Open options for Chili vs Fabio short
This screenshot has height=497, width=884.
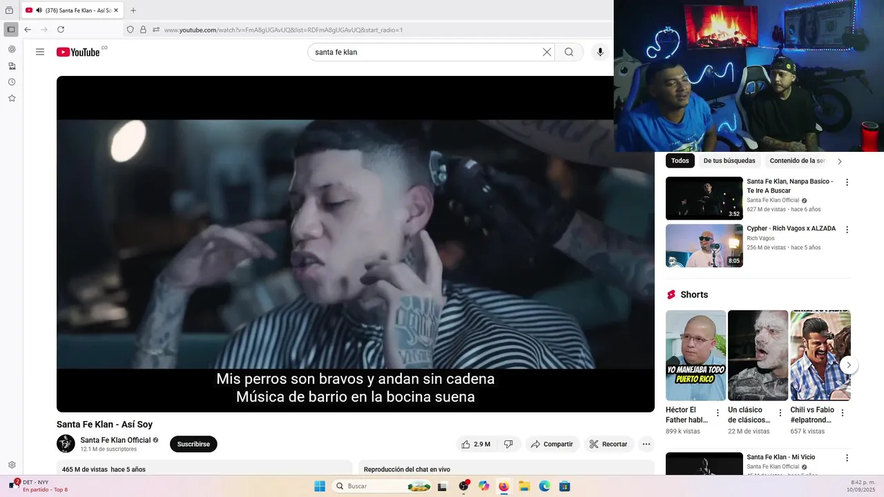pos(843,413)
